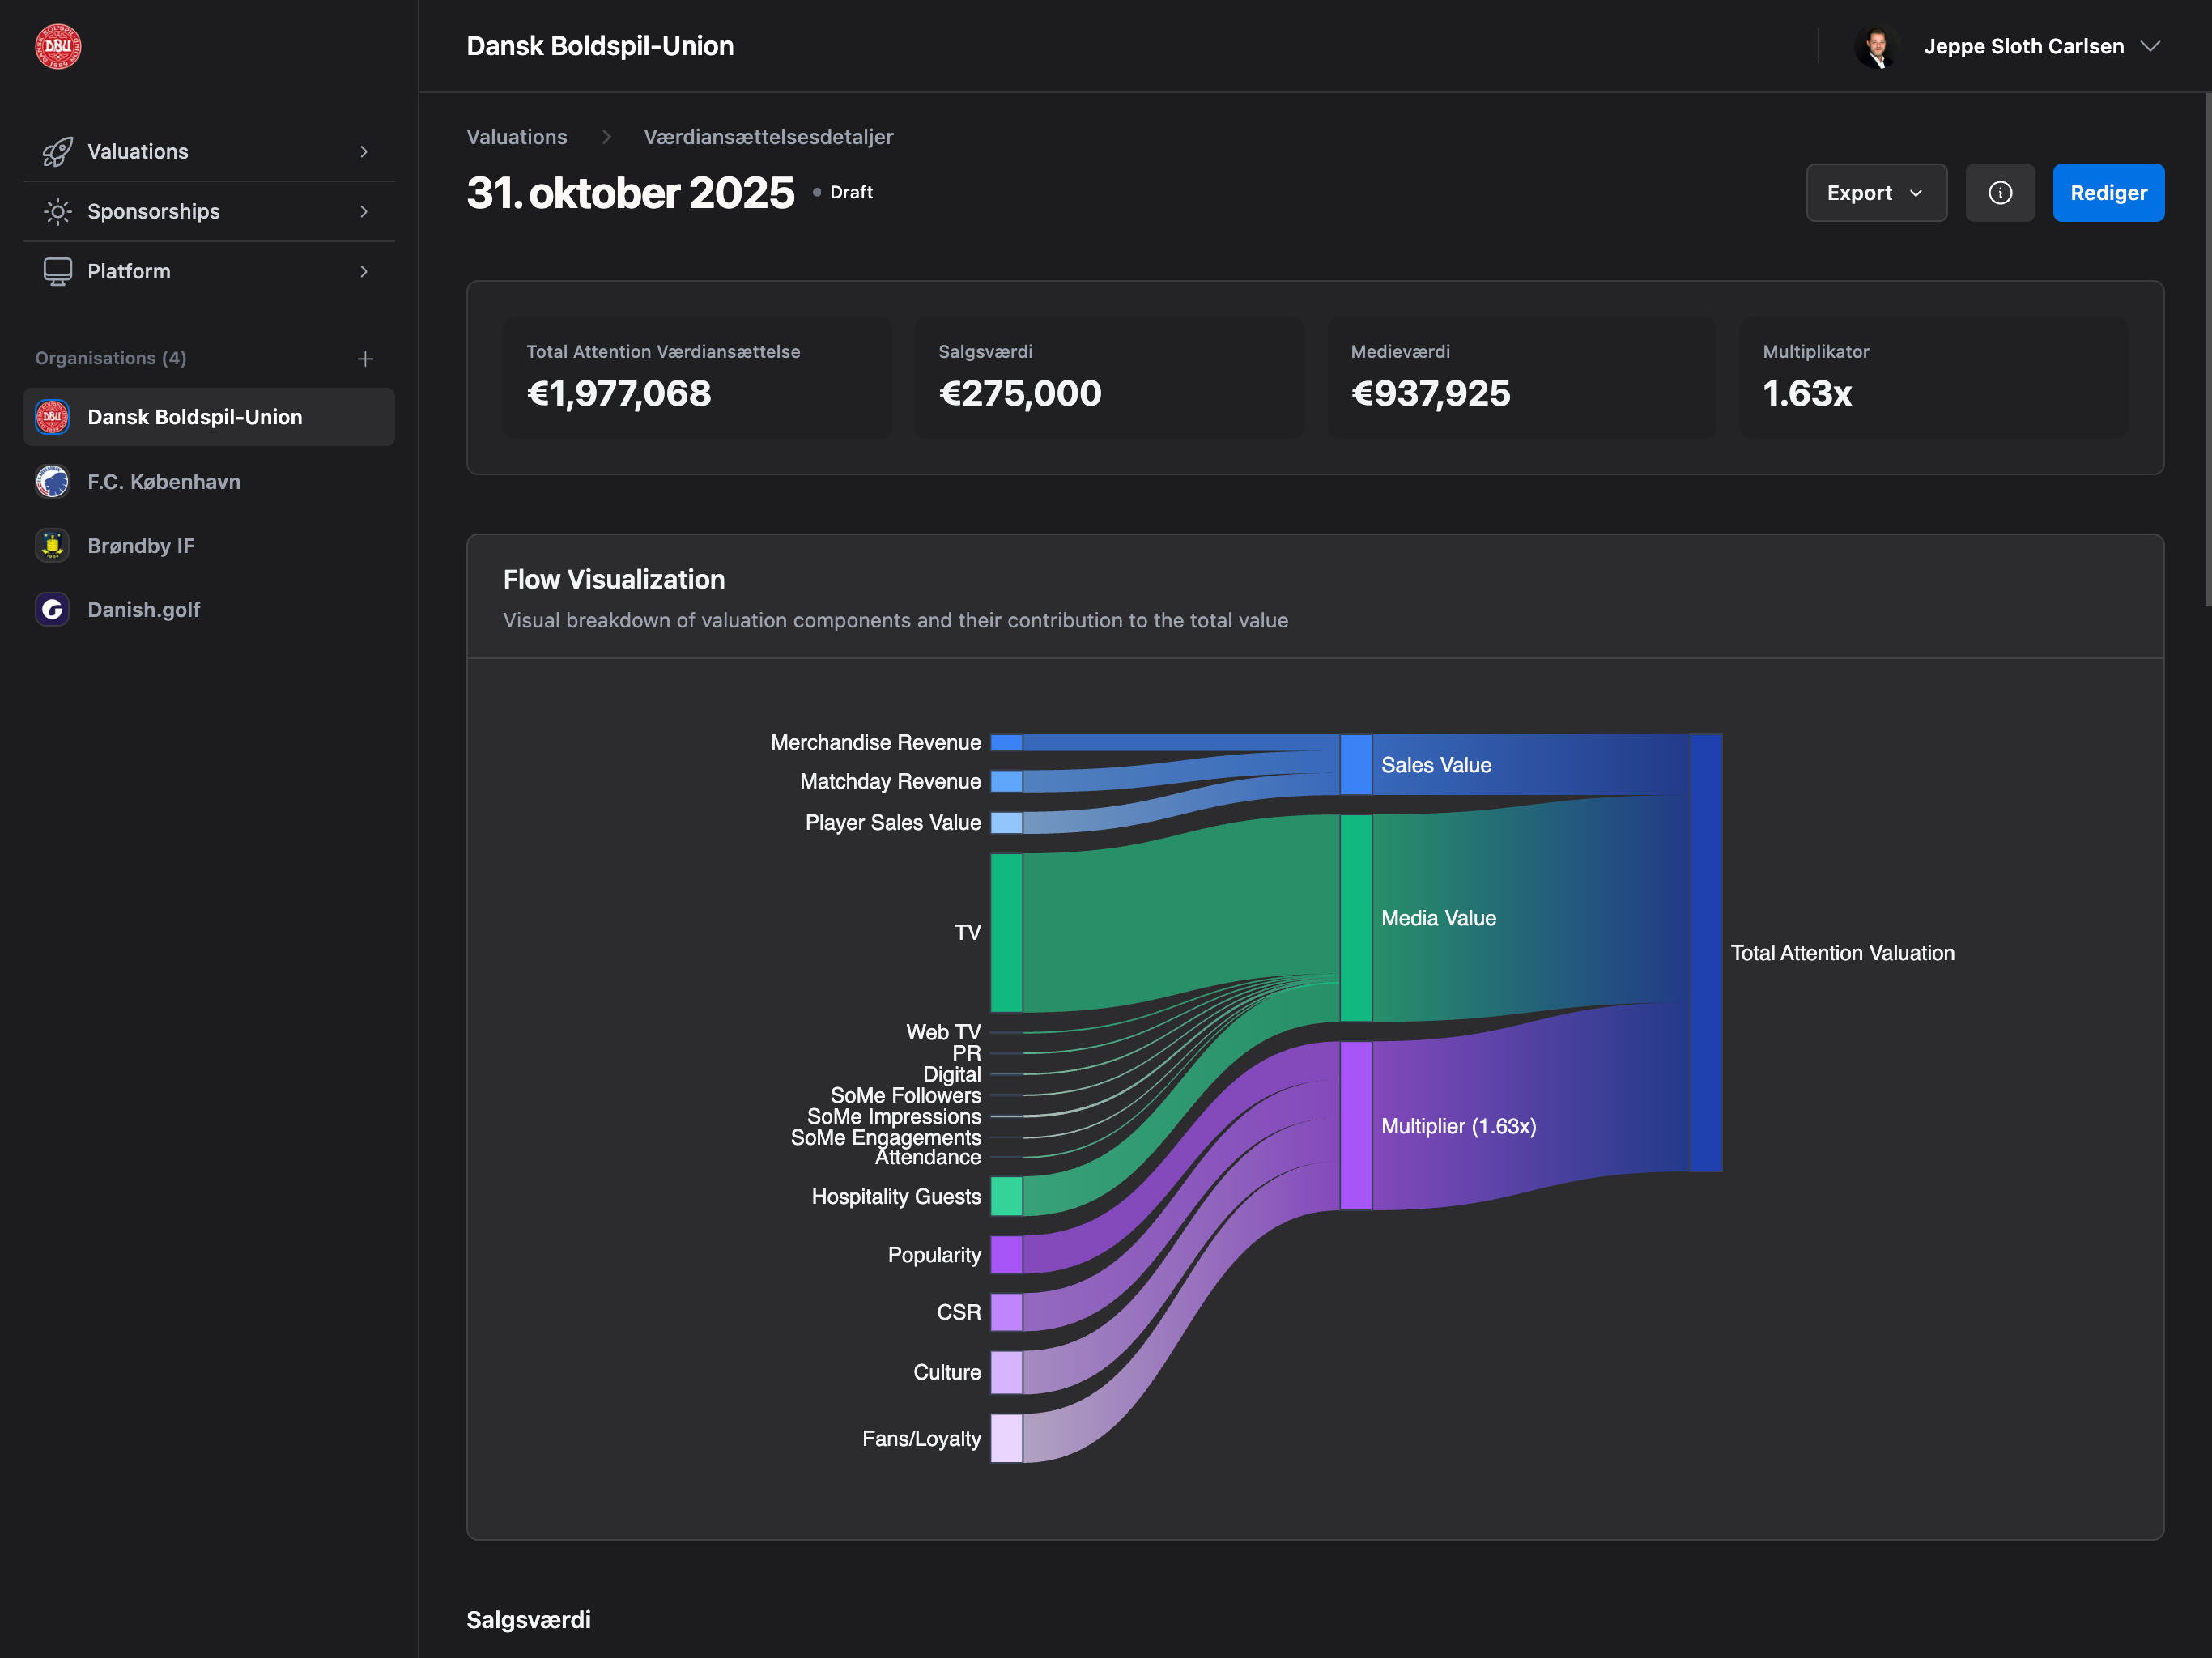The image size is (2212, 1658).
Task: Click the F.C. København club crest
Action: click(x=52, y=482)
